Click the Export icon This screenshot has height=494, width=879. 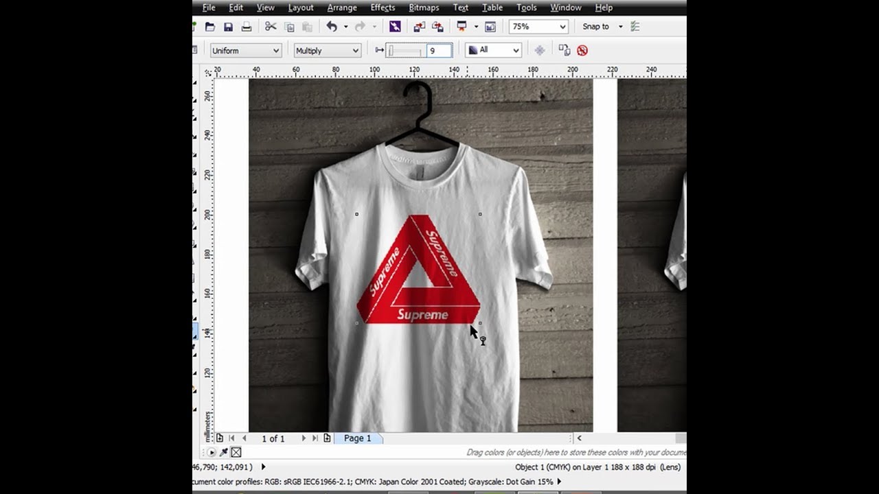pos(437,27)
